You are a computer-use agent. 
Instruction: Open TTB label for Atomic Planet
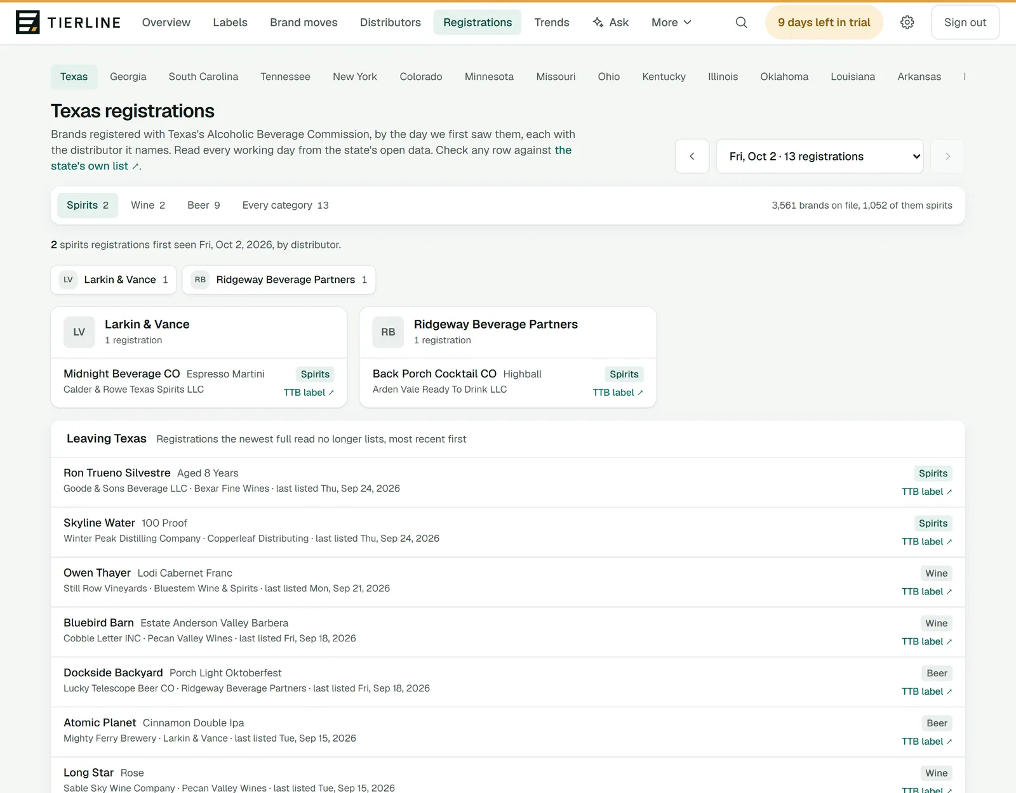tap(926, 742)
